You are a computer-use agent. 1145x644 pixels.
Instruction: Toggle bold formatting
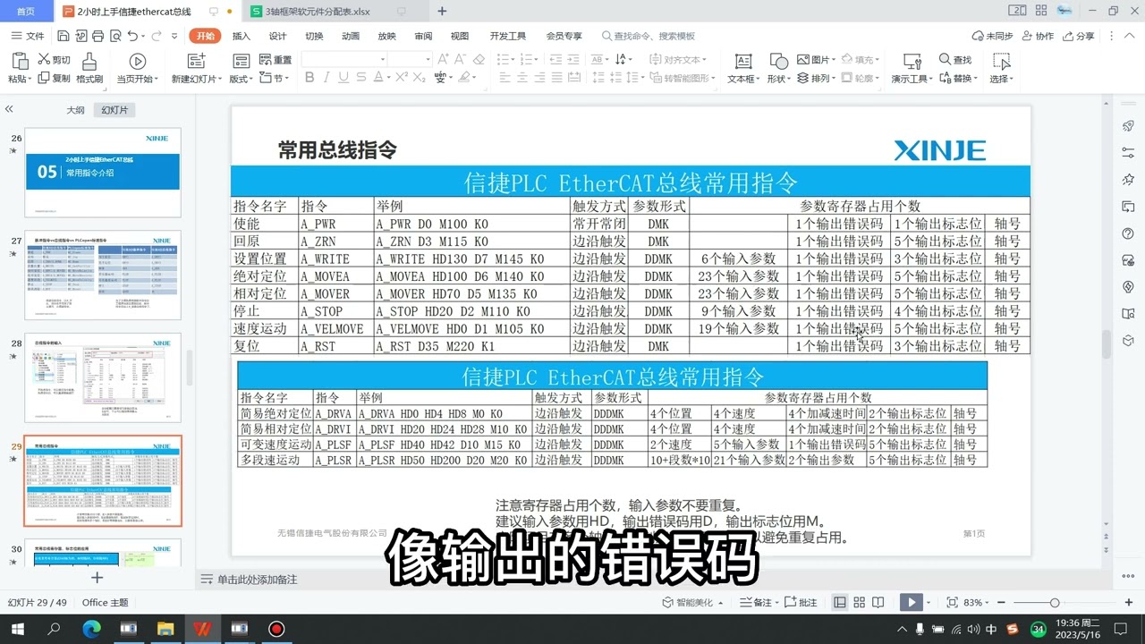(310, 79)
